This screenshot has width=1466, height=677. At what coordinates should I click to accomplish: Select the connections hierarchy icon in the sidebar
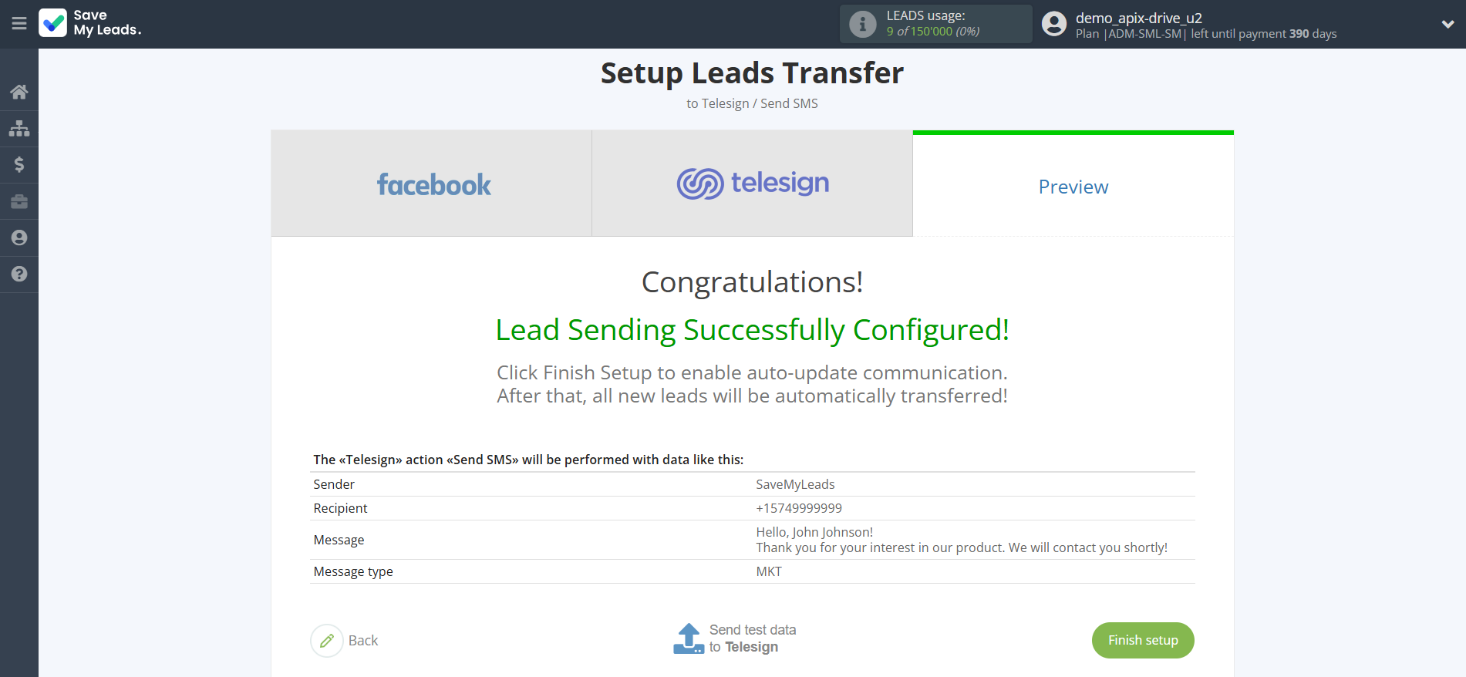[19, 128]
